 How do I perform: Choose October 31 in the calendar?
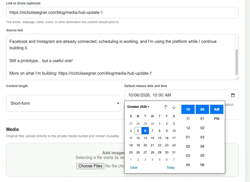click(174, 152)
